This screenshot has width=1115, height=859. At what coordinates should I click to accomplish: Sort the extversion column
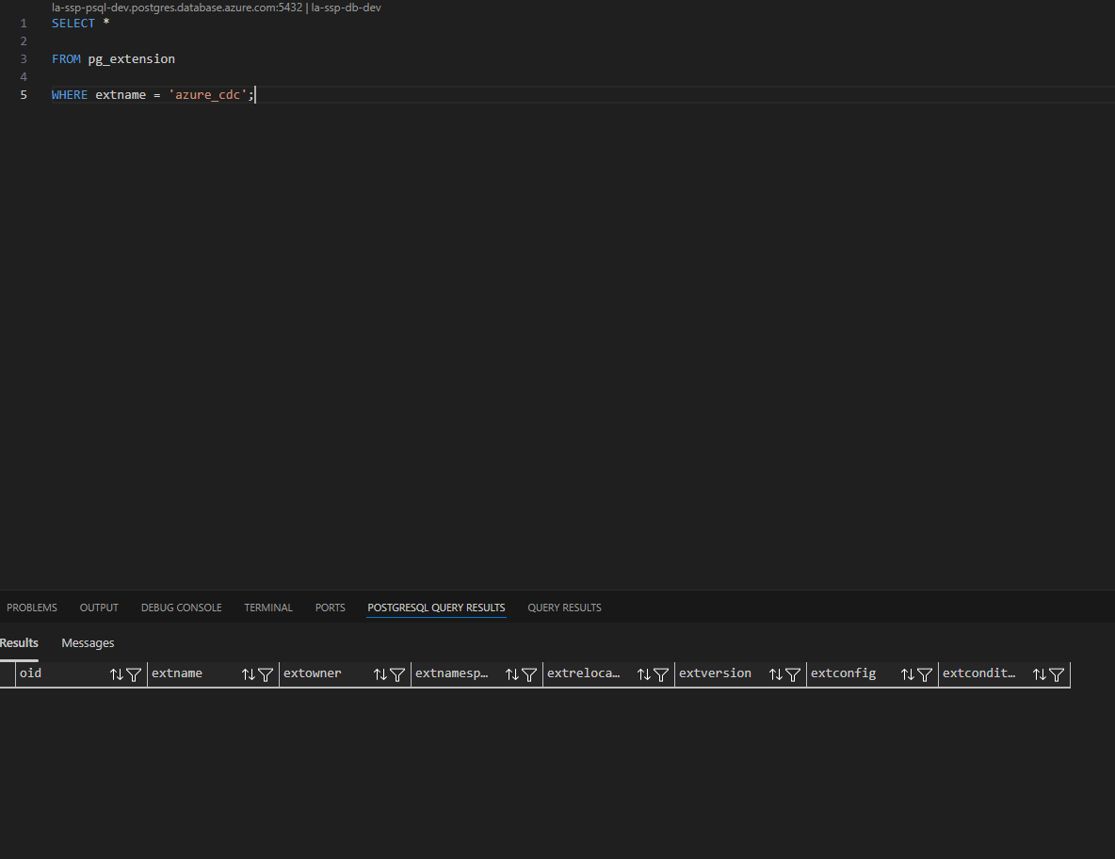(x=776, y=674)
